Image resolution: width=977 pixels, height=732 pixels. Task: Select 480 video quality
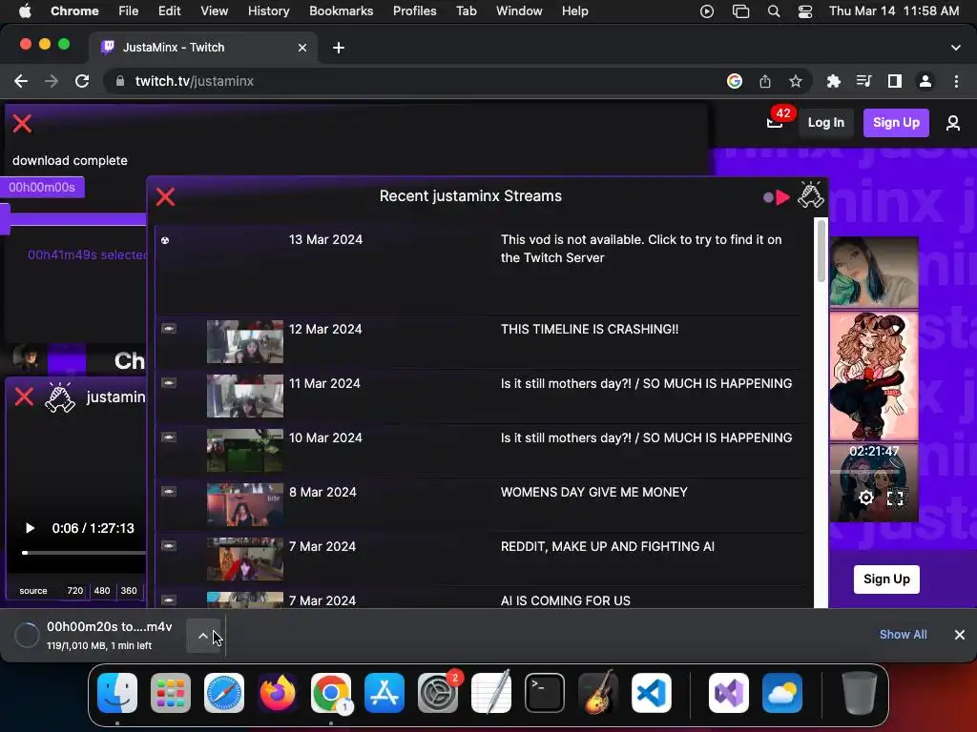point(101,591)
